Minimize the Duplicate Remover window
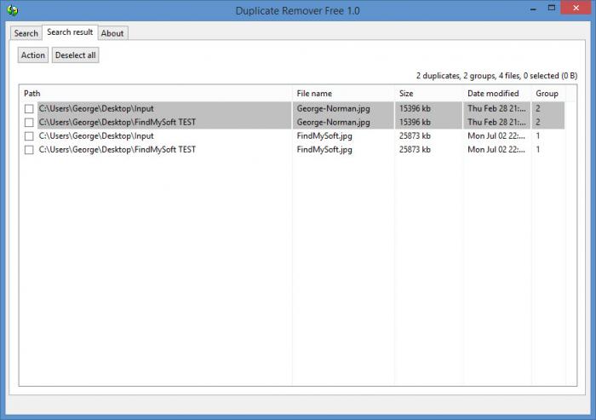This screenshot has width=596, height=420. point(532,9)
